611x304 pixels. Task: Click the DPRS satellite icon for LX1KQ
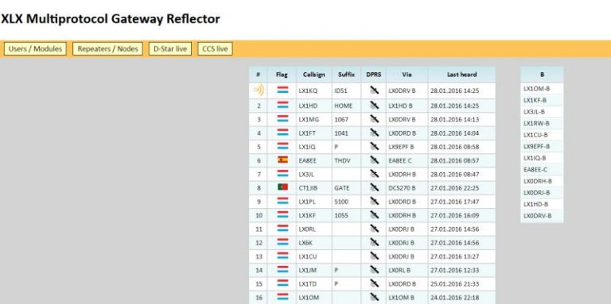point(374,90)
